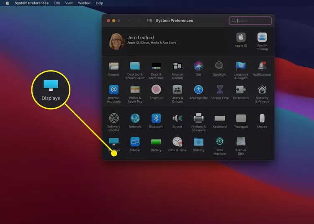The height and width of the screenshot is (224, 314).
Task: Close the System Preferences window
Action: [x=108, y=20]
